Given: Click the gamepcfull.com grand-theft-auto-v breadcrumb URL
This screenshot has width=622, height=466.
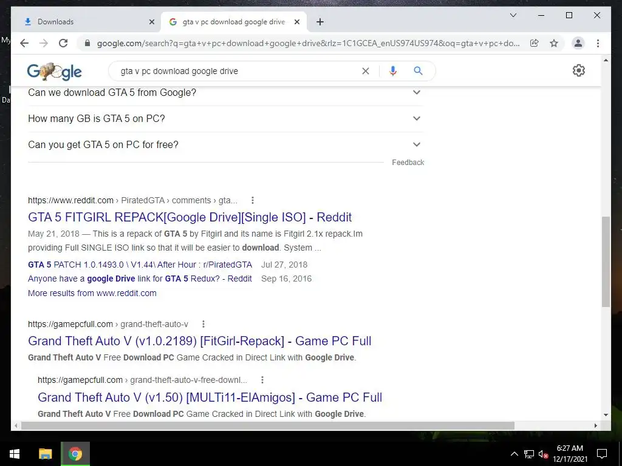Looking at the screenshot, I should pyautogui.click(x=108, y=324).
